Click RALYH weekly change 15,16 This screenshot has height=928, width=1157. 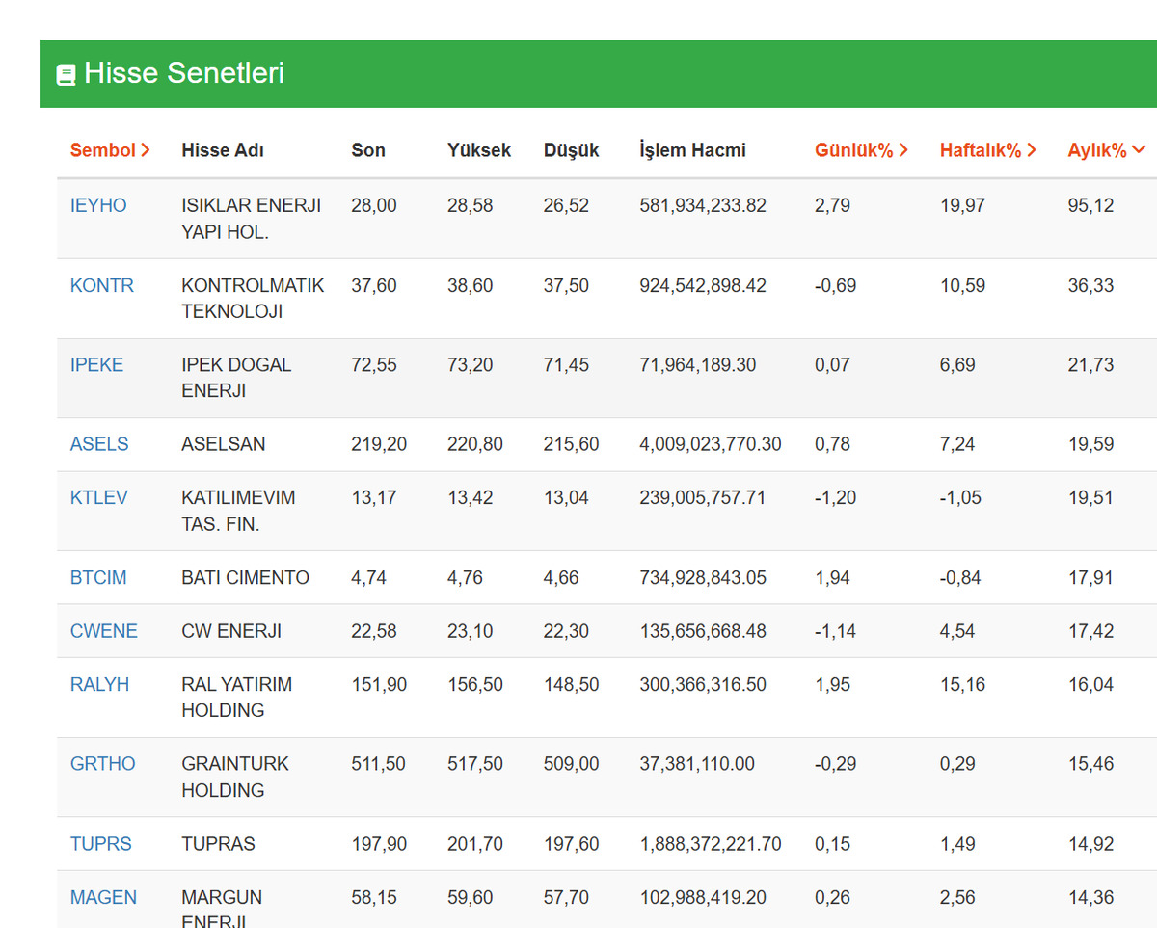point(963,685)
